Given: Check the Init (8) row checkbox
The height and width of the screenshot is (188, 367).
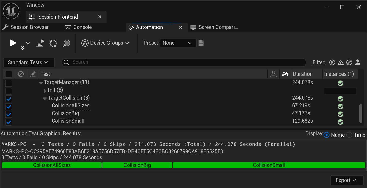Looking at the screenshot, I should pyautogui.click(x=9, y=91).
